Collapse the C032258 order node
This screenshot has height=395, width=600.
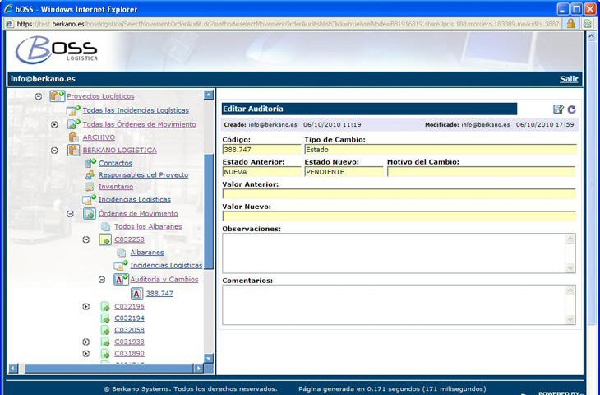point(86,239)
